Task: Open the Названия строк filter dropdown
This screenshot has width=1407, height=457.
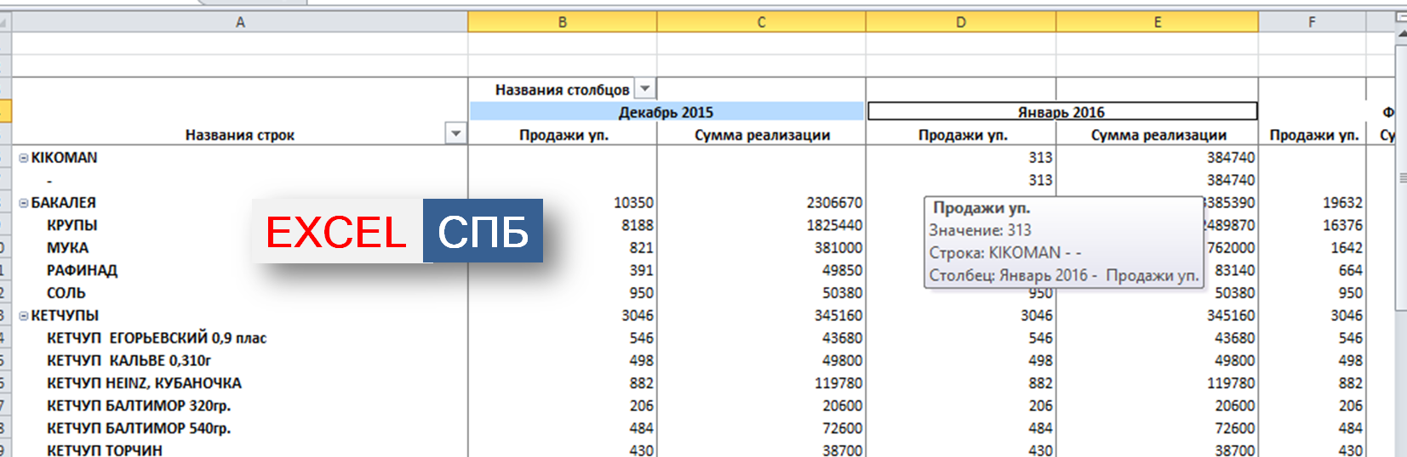Action: pyautogui.click(x=456, y=134)
